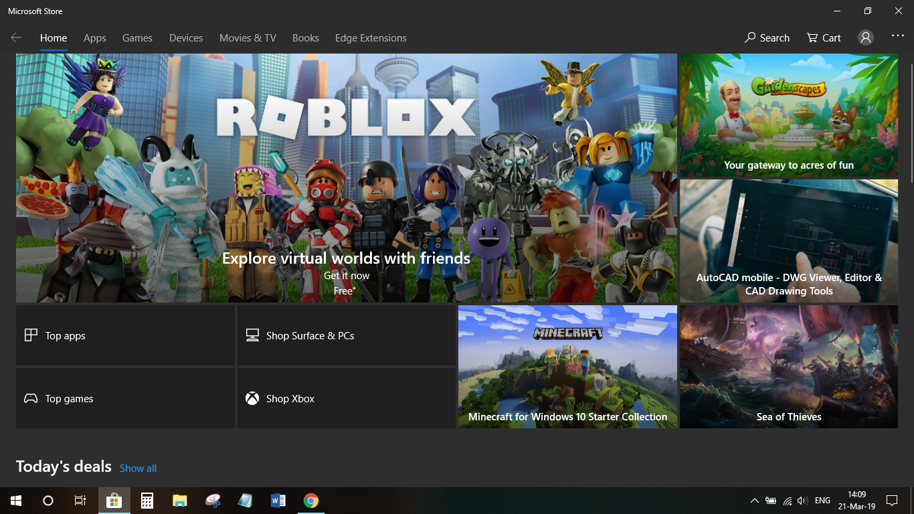Switch to the Games tab
The image size is (914, 514).
pyautogui.click(x=137, y=38)
